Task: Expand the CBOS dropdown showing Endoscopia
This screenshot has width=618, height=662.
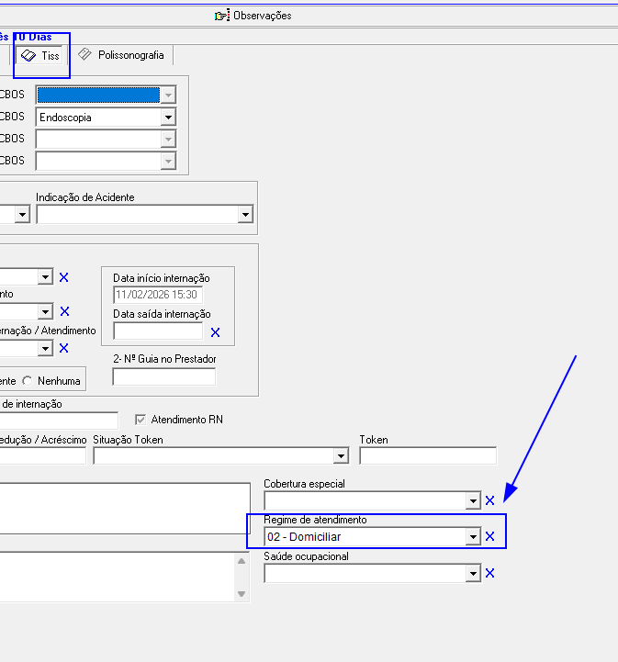Action: (x=167, y=118)
